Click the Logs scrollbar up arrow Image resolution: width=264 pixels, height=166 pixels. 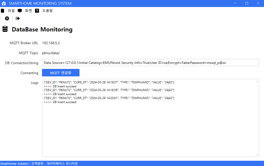[x=257, y=81]
